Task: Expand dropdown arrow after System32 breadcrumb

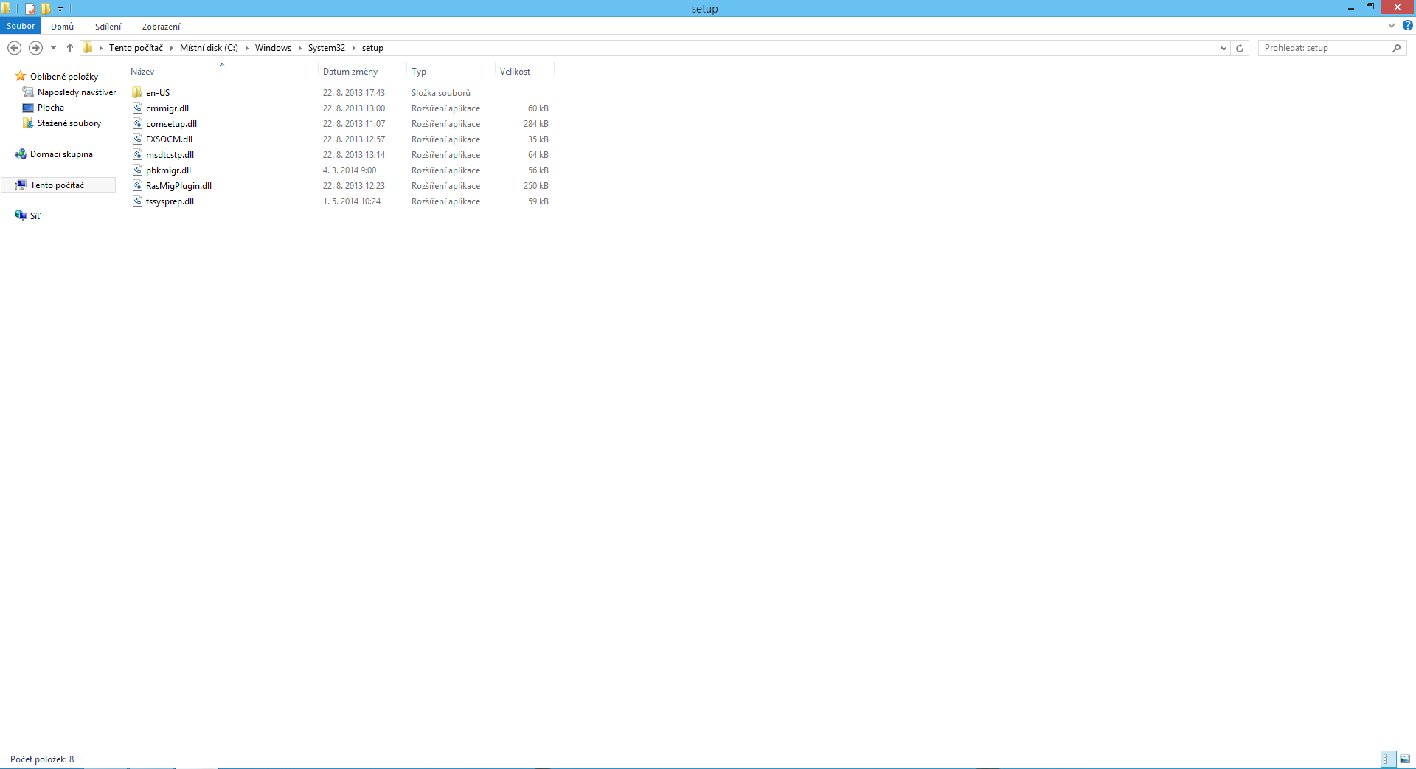Action: (354, 48)
